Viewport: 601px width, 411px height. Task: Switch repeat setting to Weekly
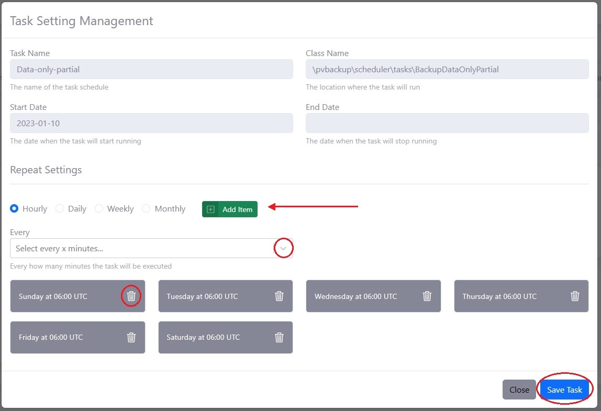(99, 209)
